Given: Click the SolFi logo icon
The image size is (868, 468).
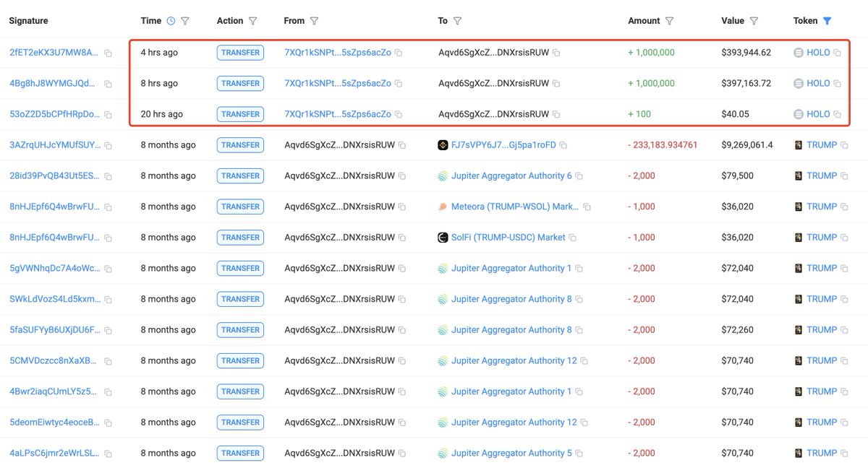Looking at the screenshot, I should (x=443, y=237).
